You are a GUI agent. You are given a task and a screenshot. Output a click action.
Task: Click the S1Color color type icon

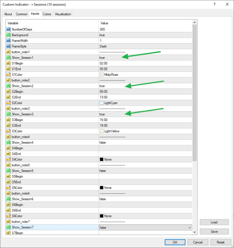8,75
